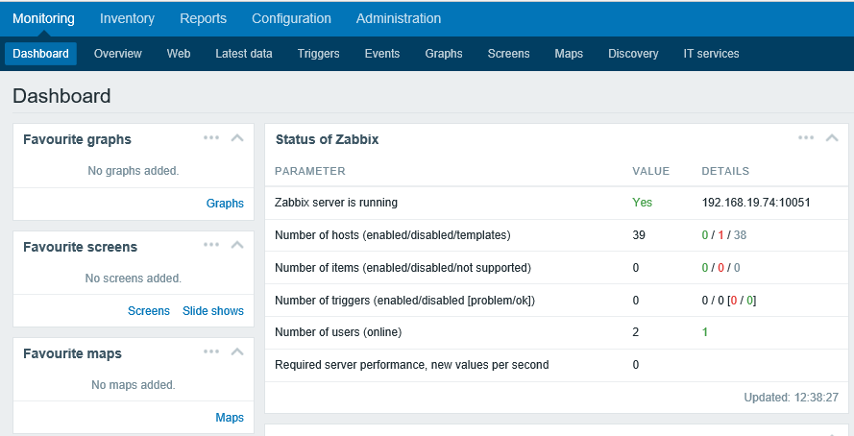This screenshot has width=854, height=436.
Task: Click the PARAMETER column header
Action: [x=310, y=171]
